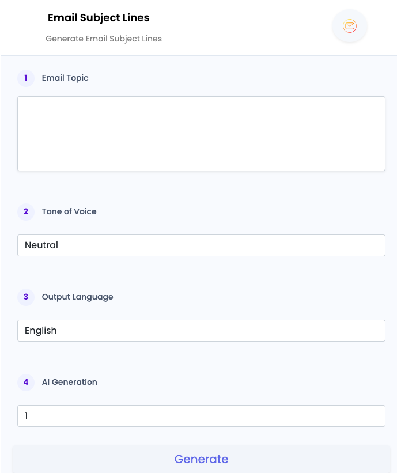Screen dimensions: 397x473
Task: Change the generation count from 1
Action: (x=201, y=416)
